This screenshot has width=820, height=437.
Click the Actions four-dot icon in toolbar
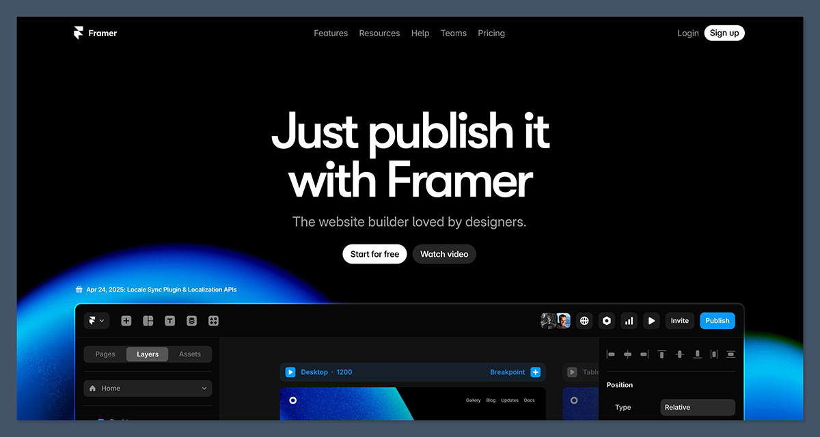click(x=214, y=321)
